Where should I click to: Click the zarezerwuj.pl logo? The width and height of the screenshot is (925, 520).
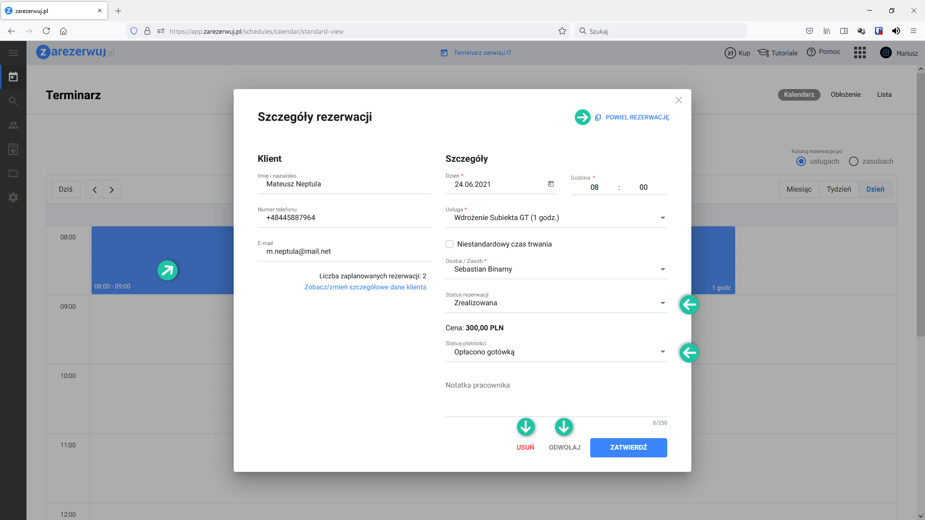tap(75, 52)
